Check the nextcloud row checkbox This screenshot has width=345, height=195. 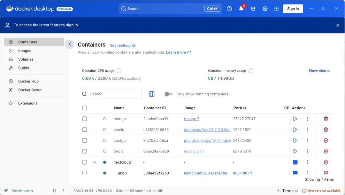tap(84, 162)
